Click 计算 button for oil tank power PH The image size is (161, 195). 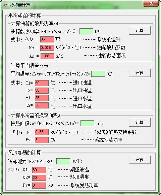140,30
